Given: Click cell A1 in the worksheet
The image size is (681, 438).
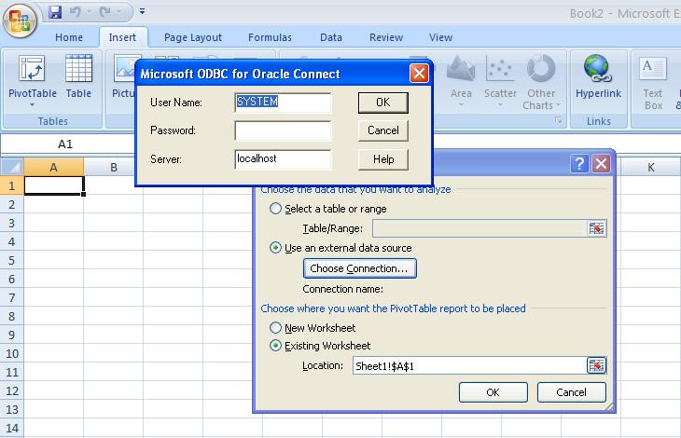Looking at the screenshot, I should pyautogui.click(x=53, y=185).
